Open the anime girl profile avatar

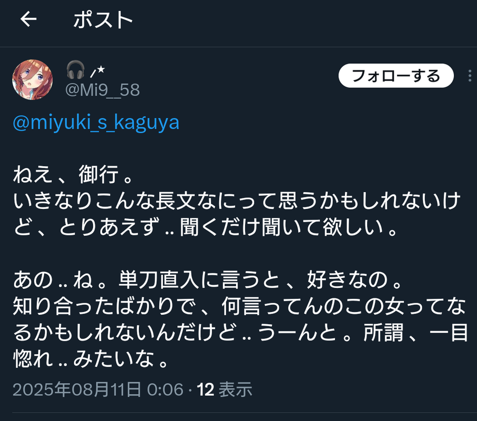click(32, 80)
